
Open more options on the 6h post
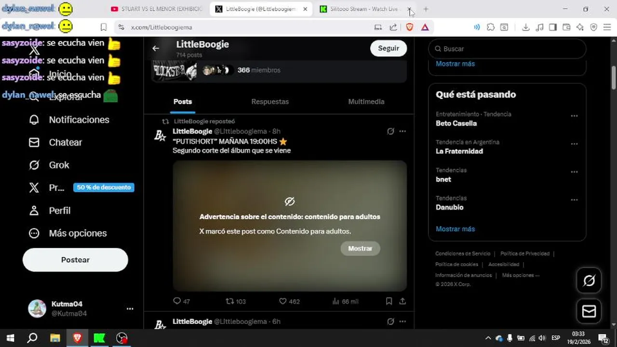point(402,321)
